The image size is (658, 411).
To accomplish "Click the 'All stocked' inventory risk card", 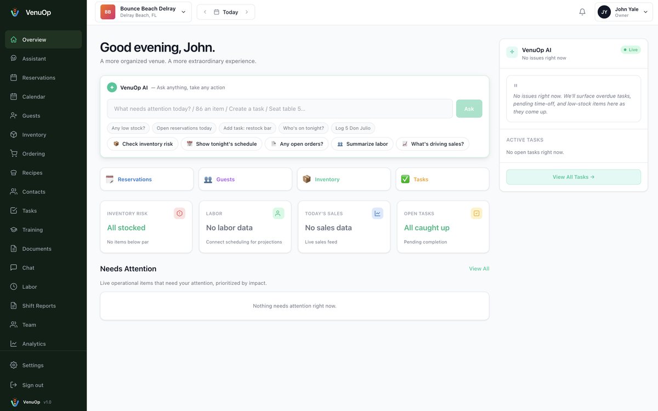I will [146, 227].
